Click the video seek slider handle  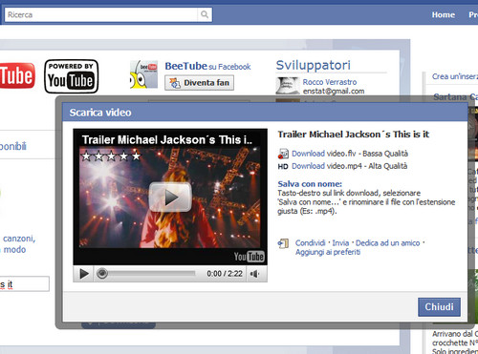[x=102, y=273]
